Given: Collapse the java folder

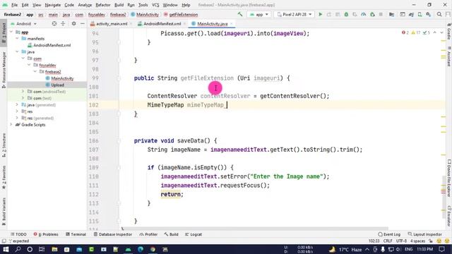Looking at the screenshot, I should [17, 52].
